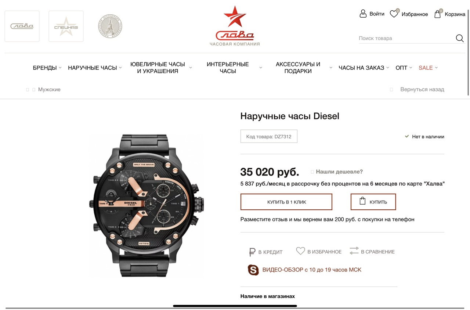Screen dimensions: 470x310
Task: Open favorites via the heart icon in the header
Action: (394, 14)
